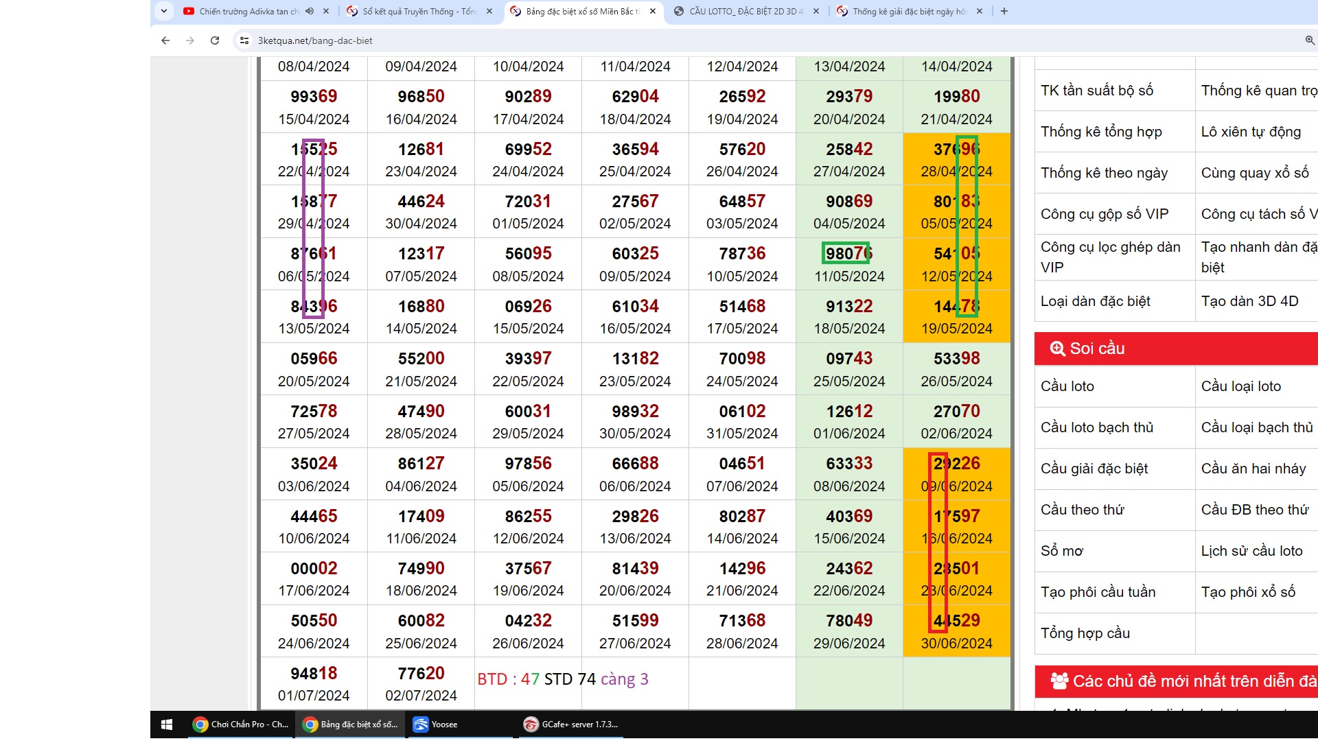Open Yoosee from the taskbar
This screenshot has width=1318, height=741.
click(x=436, y=725)
